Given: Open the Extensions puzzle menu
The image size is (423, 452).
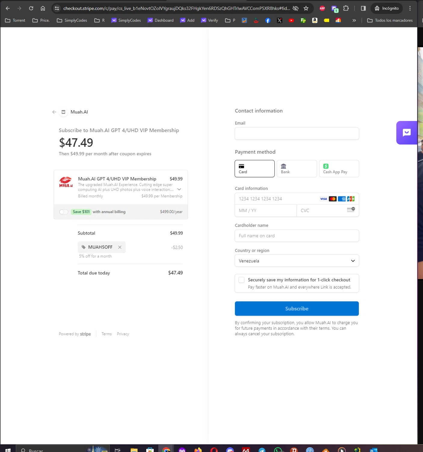Looking at the screenshot, I should click(x=346, y=8).
